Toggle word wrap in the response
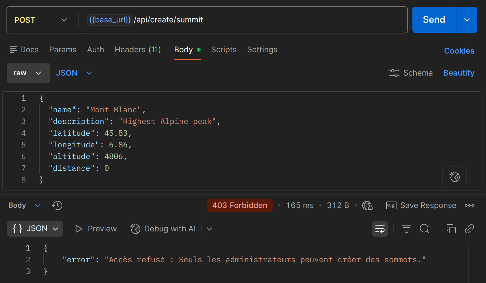The width and height of the screenshot is (486, 283). (380, 229)
